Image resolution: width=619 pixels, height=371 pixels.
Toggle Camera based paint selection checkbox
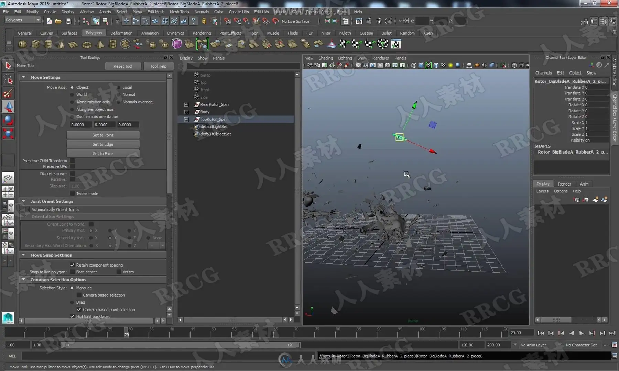coord(79,310)
